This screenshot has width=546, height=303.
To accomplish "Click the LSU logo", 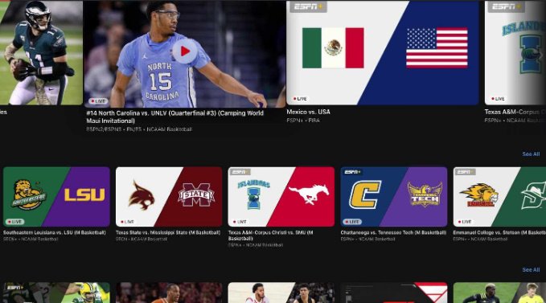I will [x=84, y=194].
